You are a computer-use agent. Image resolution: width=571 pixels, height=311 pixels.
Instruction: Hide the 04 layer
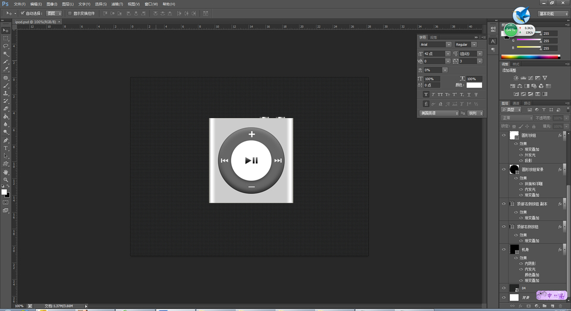pyautogui.click(x=504, y=288)
